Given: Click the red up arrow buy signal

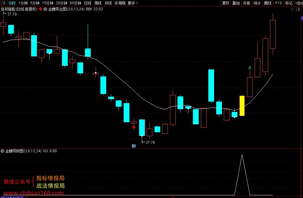Looking at the screenshot, I should 134,127.
